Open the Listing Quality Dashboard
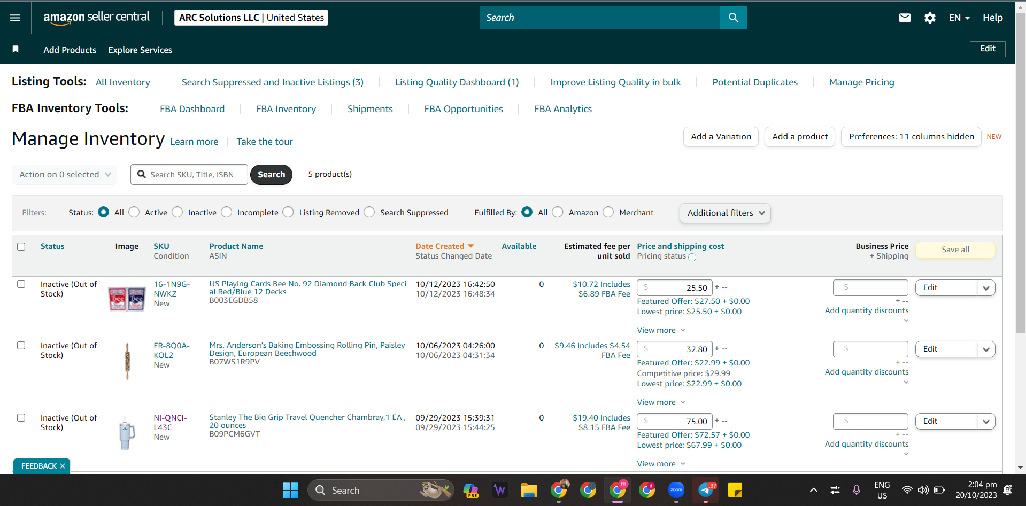This screenshot has height=506, width=1026. click(x=457, y=82)
